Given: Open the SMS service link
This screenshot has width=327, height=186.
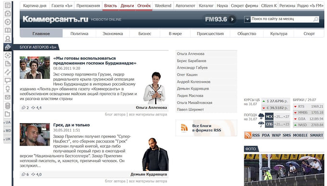Looking at the screenshot, I should pyautogui.click(x=287, y=135).
